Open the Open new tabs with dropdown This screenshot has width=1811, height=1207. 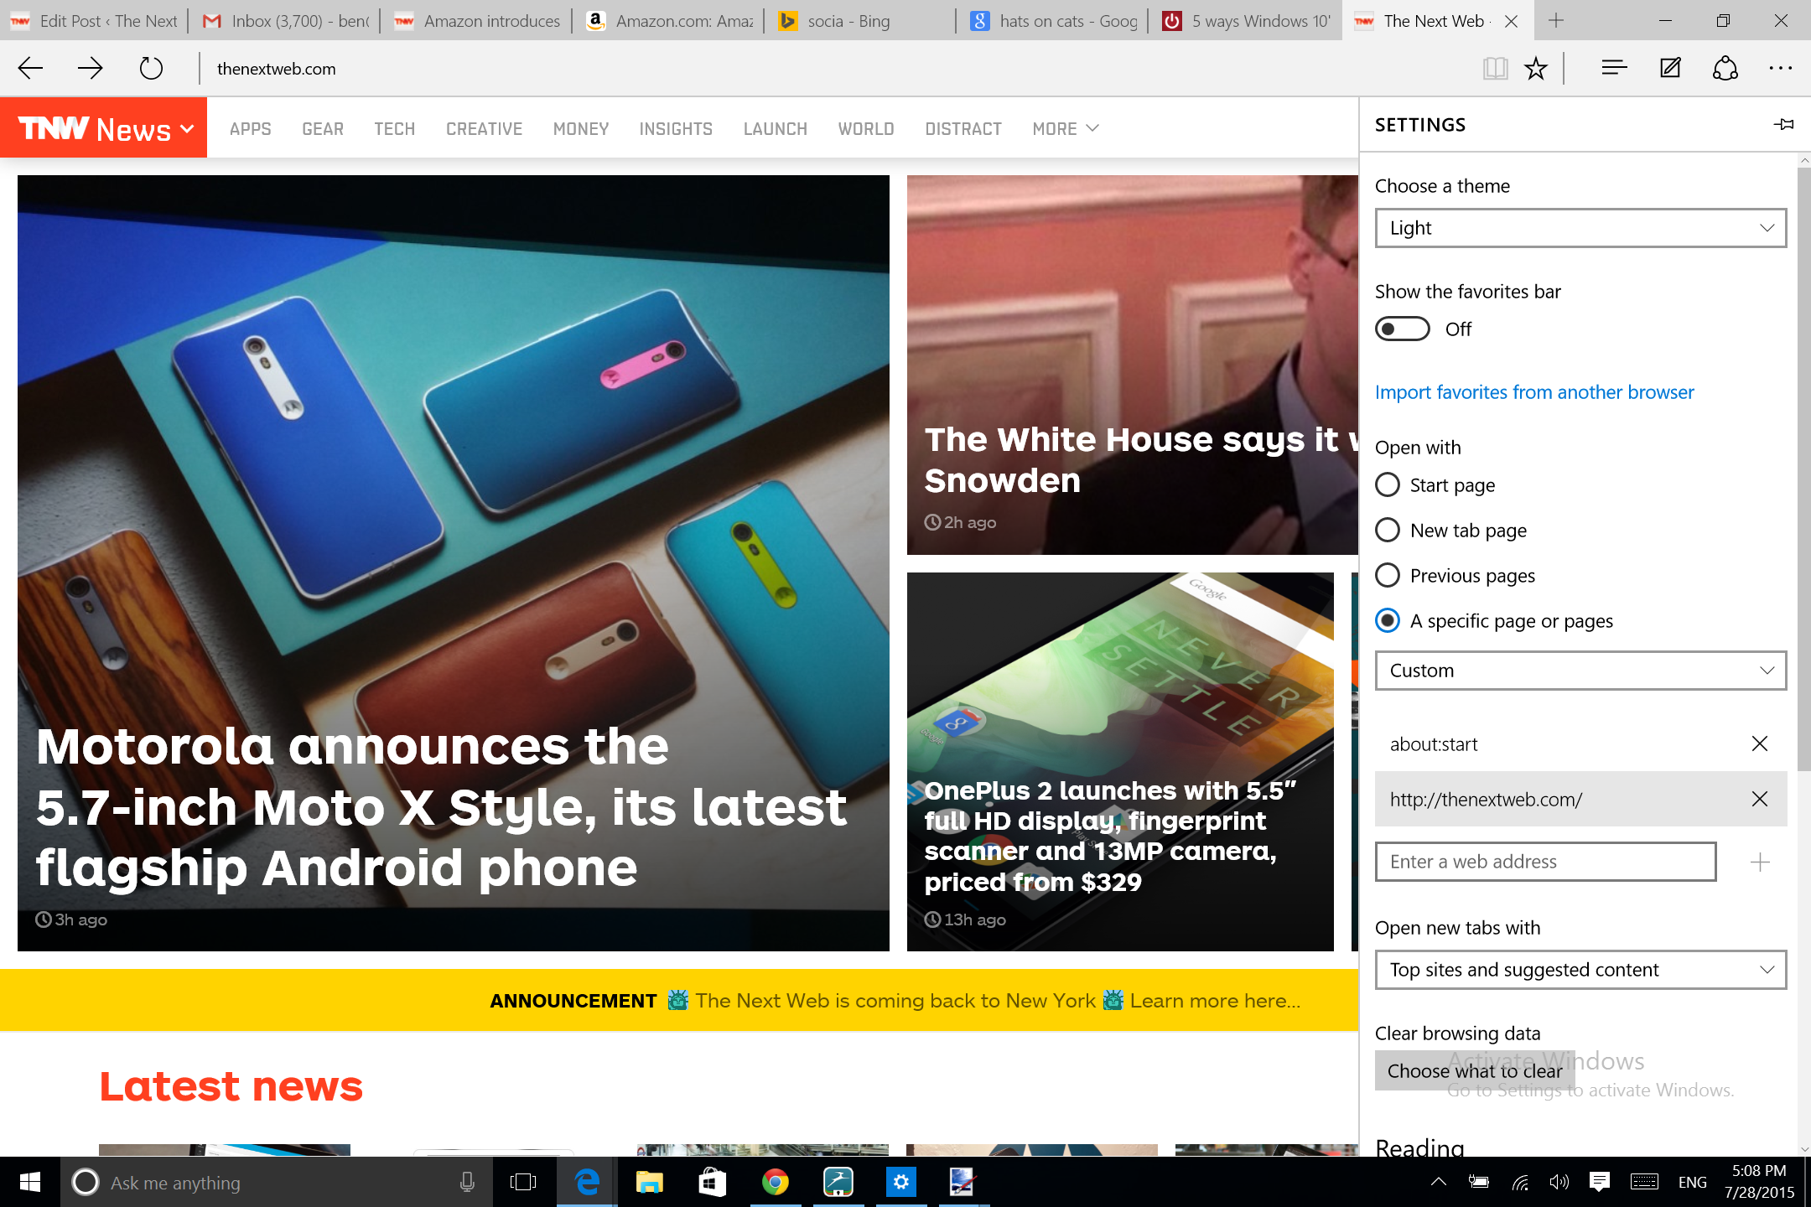tap(1580, 970)
